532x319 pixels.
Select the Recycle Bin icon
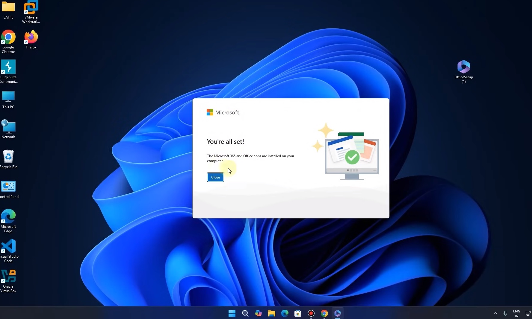tap(8, 159)
